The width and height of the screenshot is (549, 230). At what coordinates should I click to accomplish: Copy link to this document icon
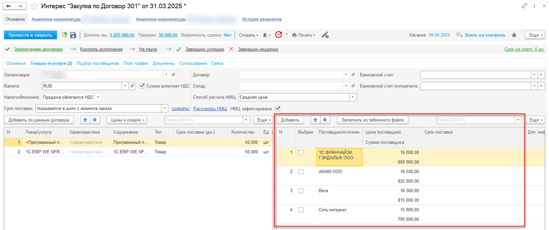point(524,6)
